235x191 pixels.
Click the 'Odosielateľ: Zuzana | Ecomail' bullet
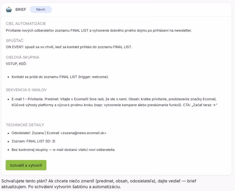[59, 133]
